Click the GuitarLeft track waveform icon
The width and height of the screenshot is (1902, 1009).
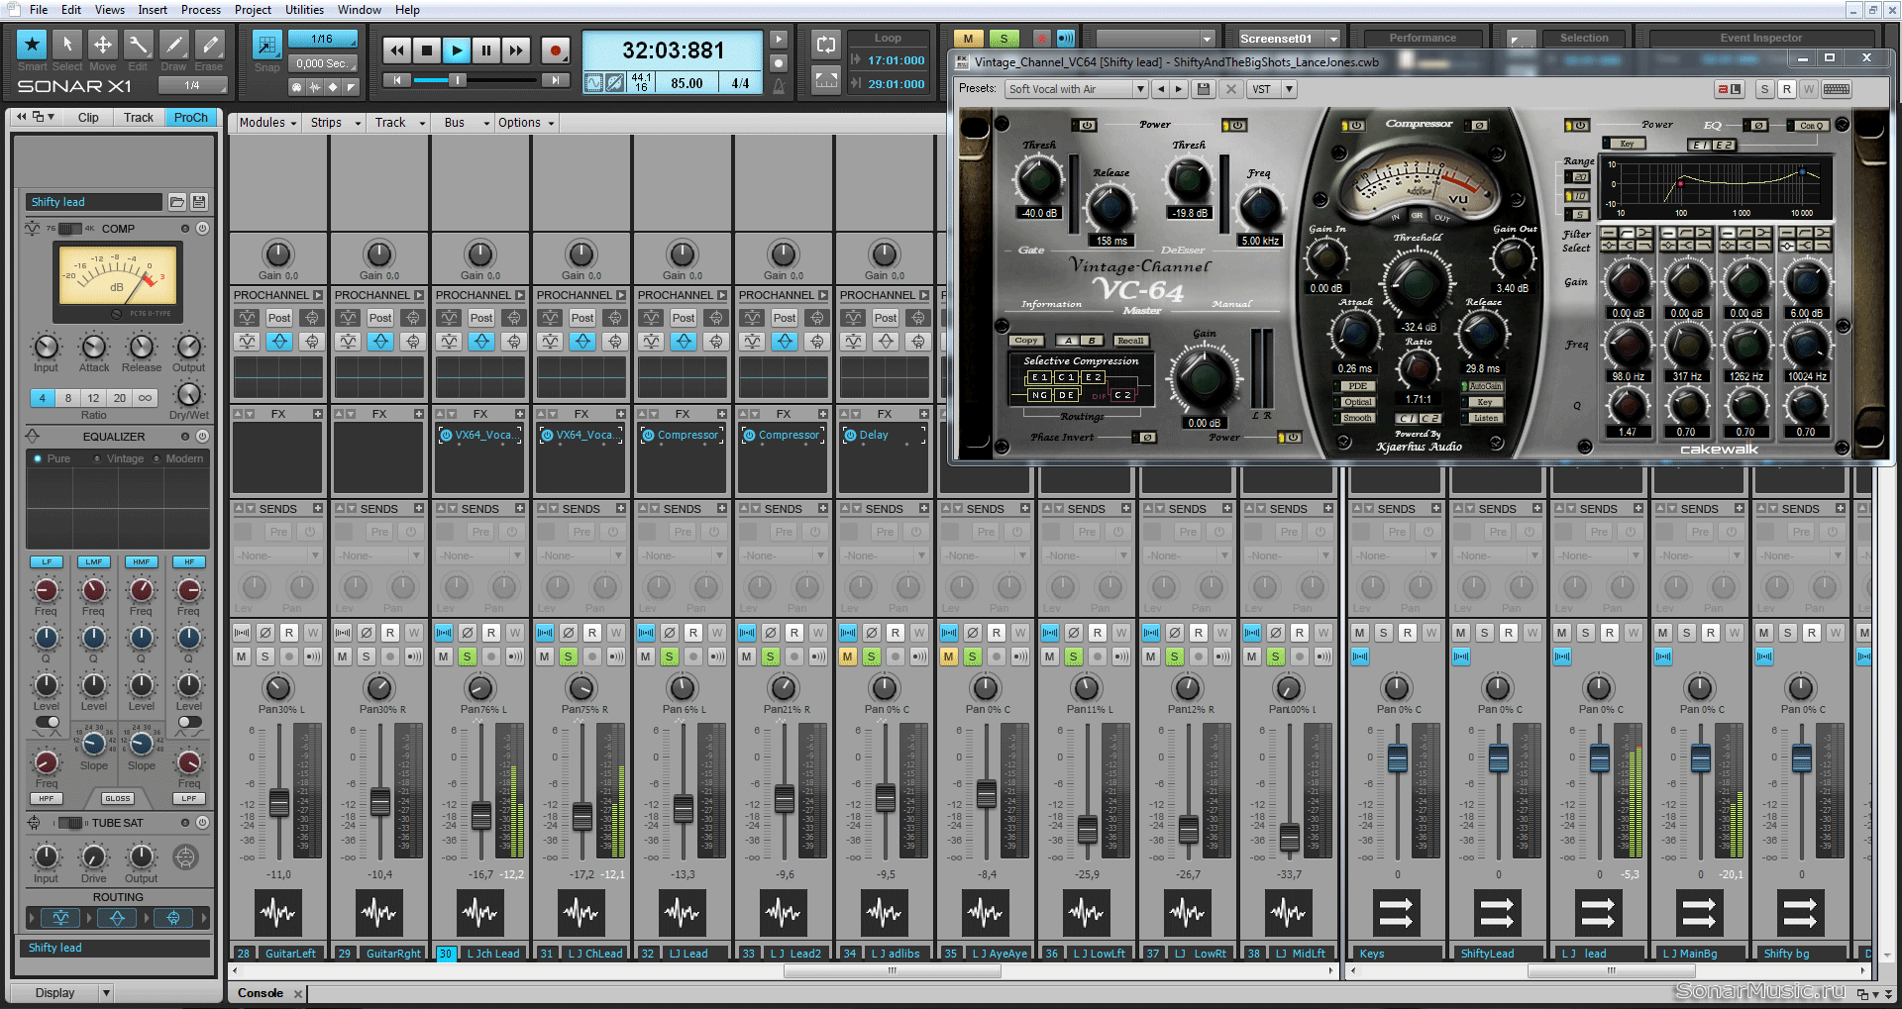tap(277, 912)
